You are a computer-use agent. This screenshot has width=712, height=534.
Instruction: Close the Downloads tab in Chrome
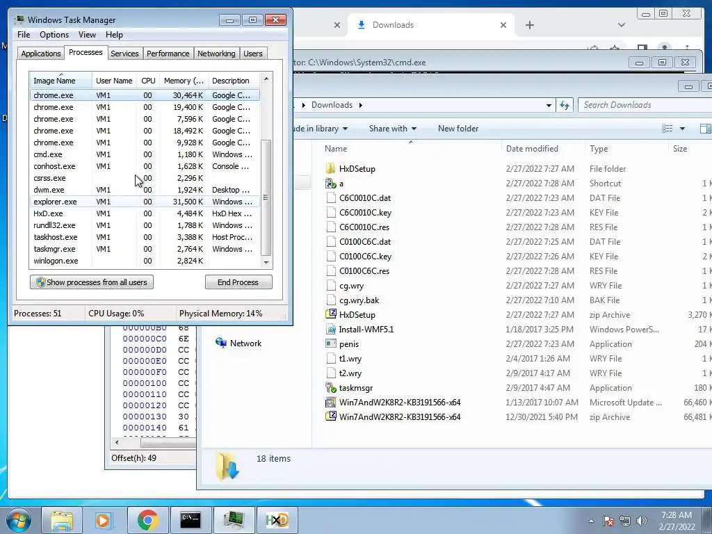point(503,25)
